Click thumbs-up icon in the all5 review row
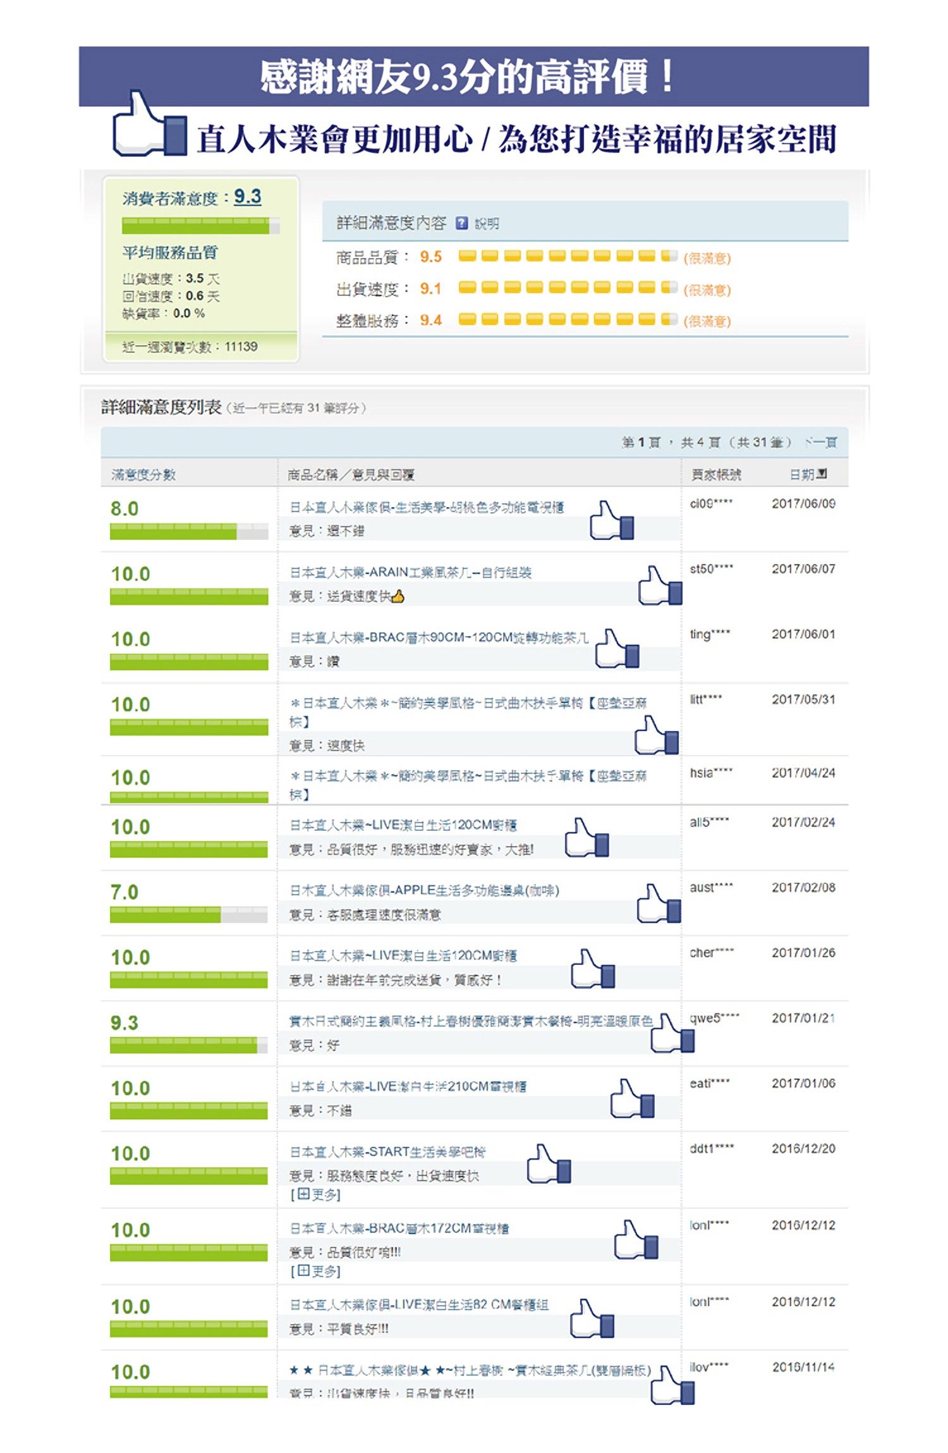Image resolution: width=948 pixels, height=1453 pixels. 587,837
